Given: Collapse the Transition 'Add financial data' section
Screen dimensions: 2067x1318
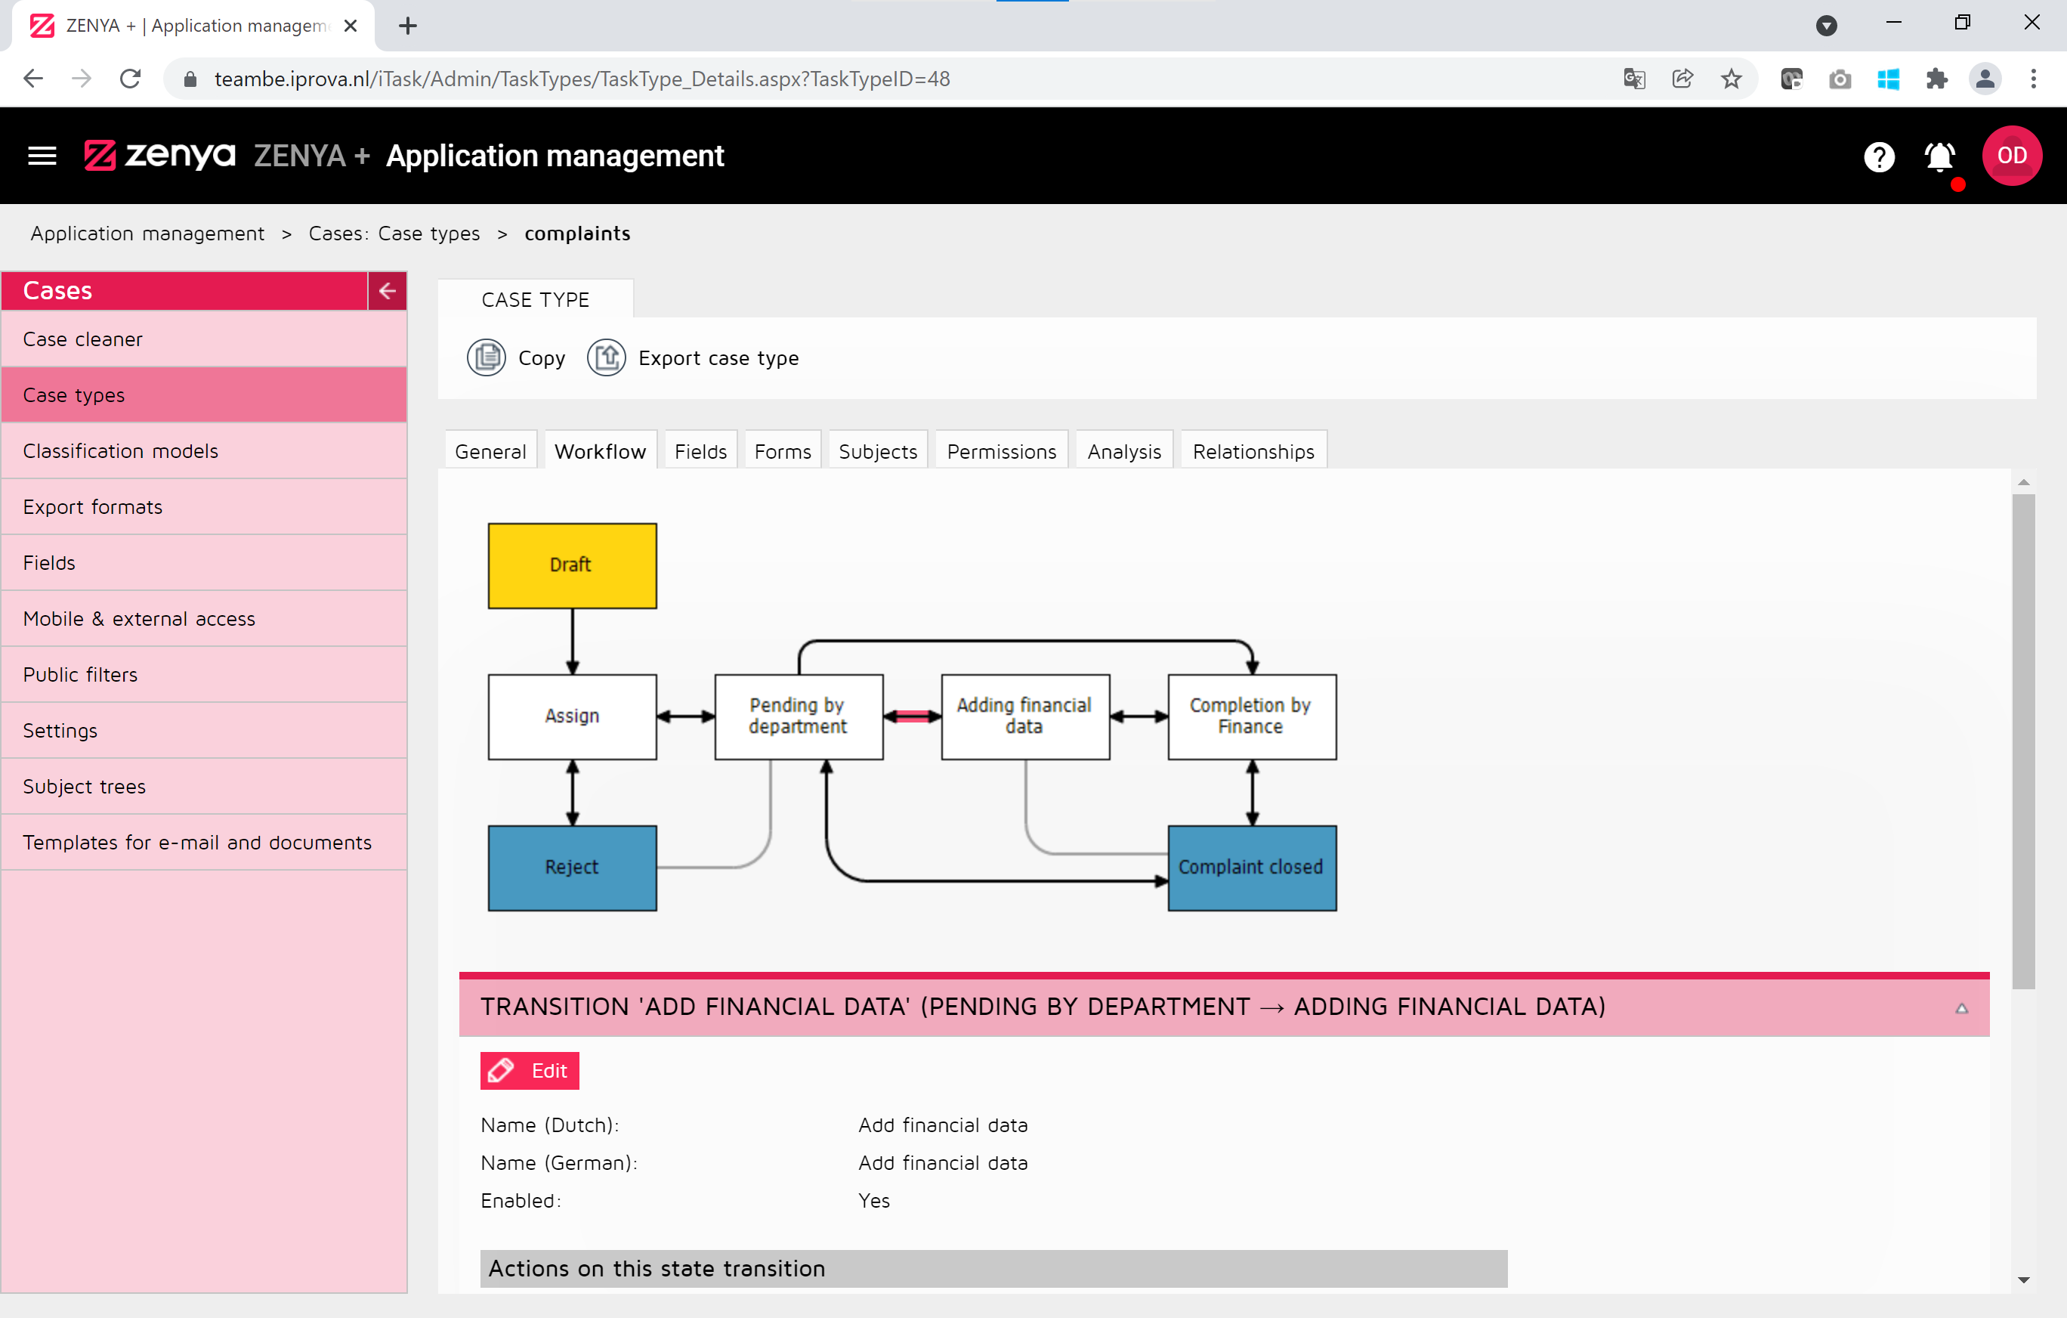Looking at the screenshot, I should click(1960, 1007).
